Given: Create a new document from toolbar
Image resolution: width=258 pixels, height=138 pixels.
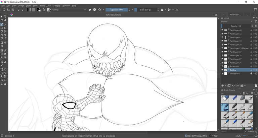Looking at the screenshot, I should point(4,10).
